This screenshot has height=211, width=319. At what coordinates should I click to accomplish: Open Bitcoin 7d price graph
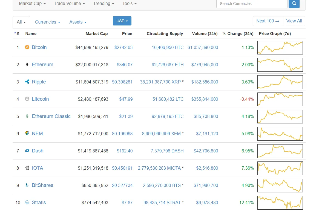pos(280,48)
